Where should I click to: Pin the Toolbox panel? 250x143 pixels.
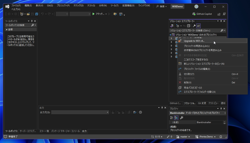point(32,21)
